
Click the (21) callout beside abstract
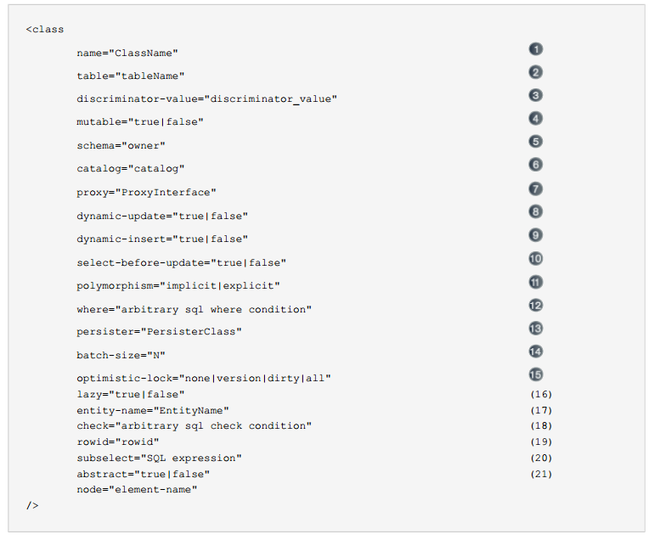541,475
